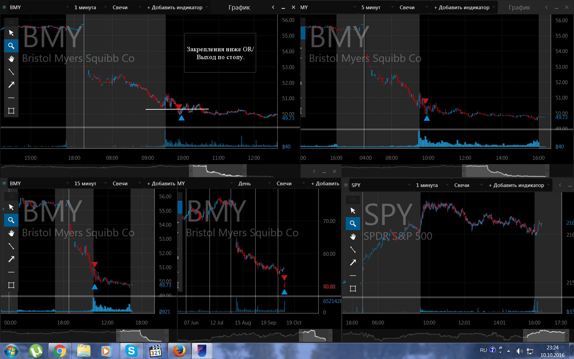Open the Windows Start menu

pyautogui.click(x=11, y=351)
